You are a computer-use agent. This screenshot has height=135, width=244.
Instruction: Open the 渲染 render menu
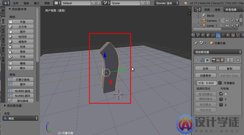coord(26,3)
